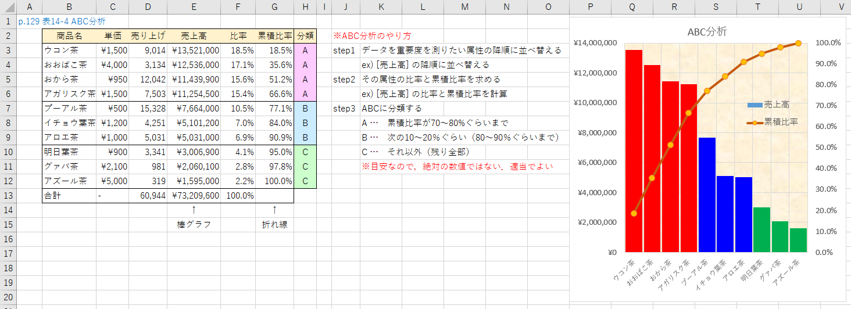Screen dimensions: 851x309
Task: Click the ¥5,000 unit price cell
Action: tap(113, 181)
